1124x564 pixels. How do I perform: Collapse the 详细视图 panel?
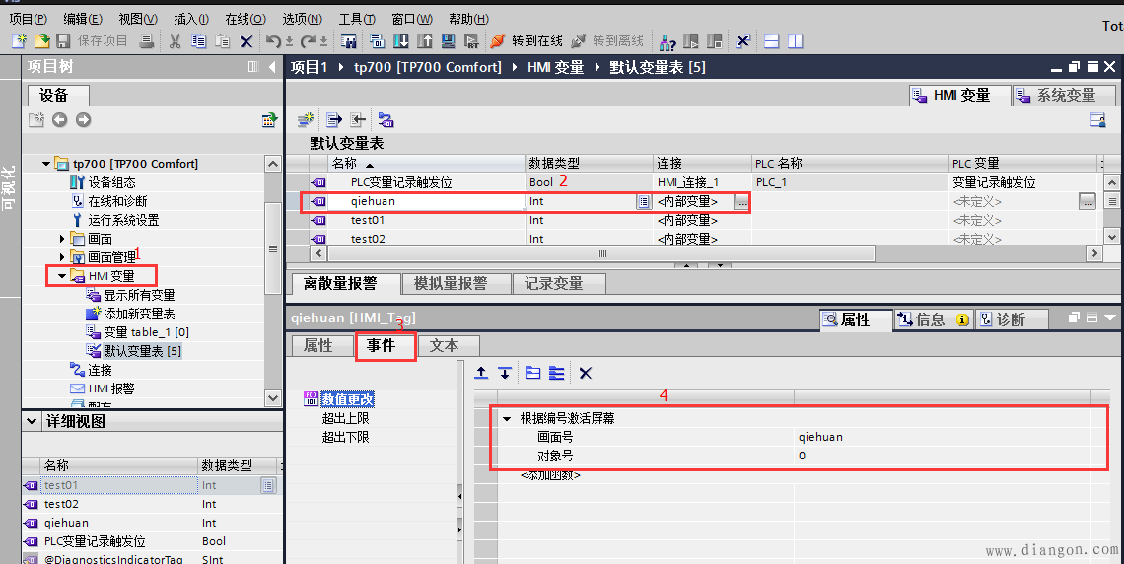pyautogui.click(x=32, y=421)
